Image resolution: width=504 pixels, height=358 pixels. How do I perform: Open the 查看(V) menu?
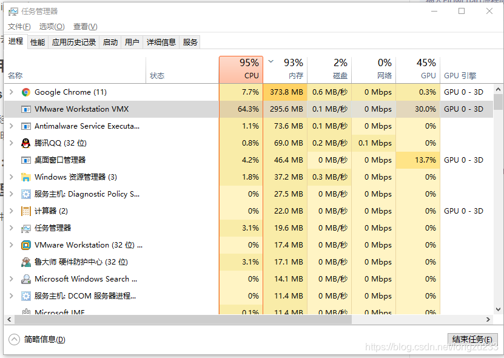point(85,27)
